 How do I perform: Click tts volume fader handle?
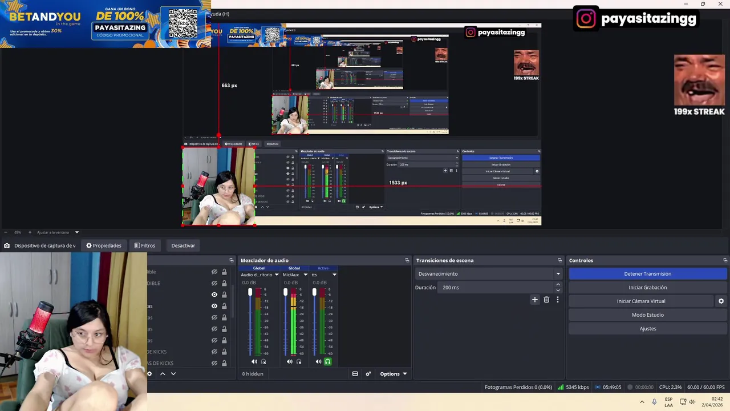(314, 292)
